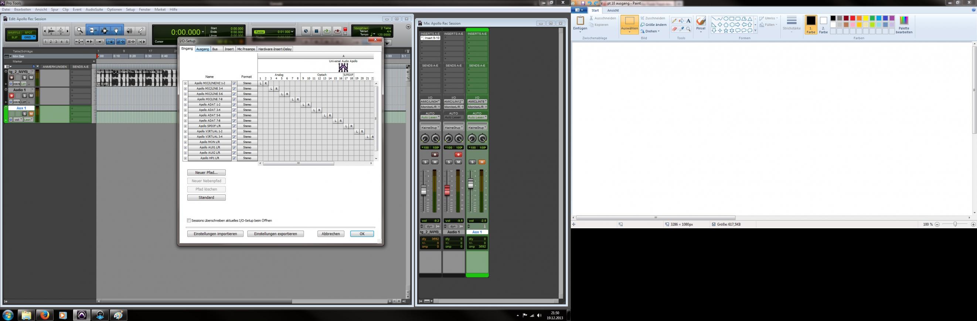Viewport: 977px width, 321px height.
Task: Solo Audio 1 channel in Mix window
Action: click(449, 162)
